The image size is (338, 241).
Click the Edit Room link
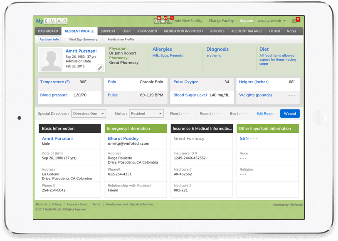tap(265, 114)
